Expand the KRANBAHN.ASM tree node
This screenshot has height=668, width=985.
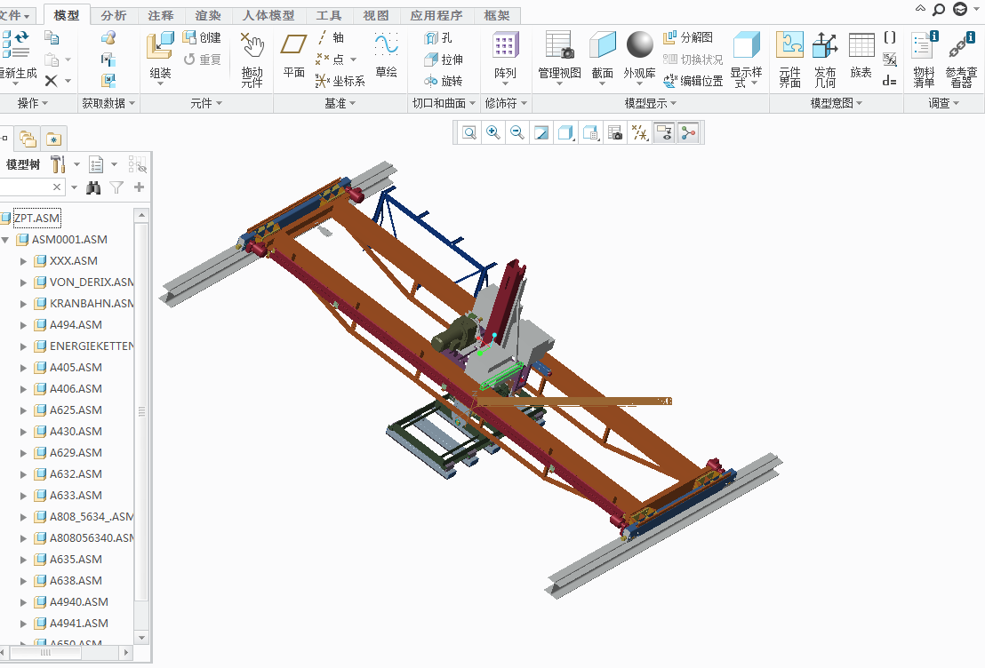coord(23,304)
